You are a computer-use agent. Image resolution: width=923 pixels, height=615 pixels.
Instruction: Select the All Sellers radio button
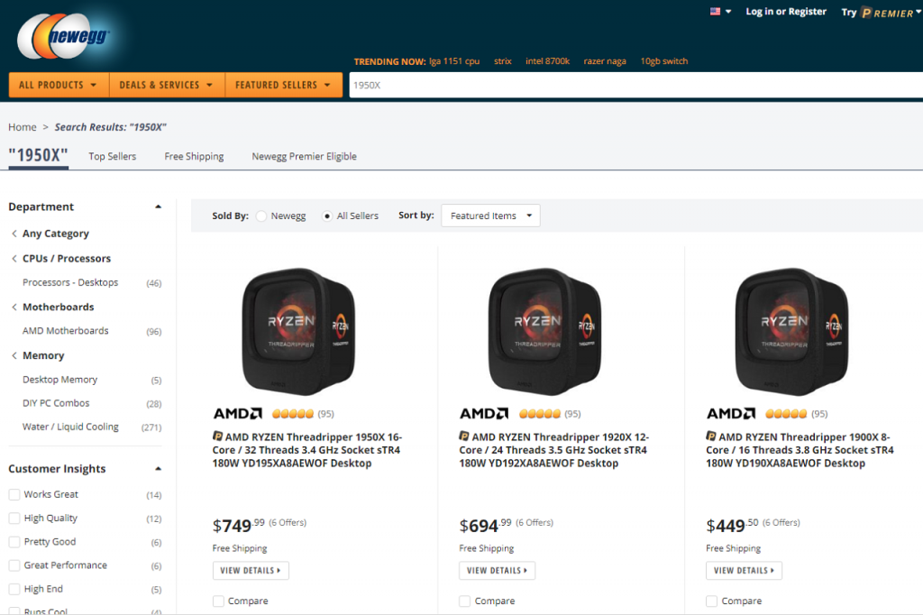327,216
